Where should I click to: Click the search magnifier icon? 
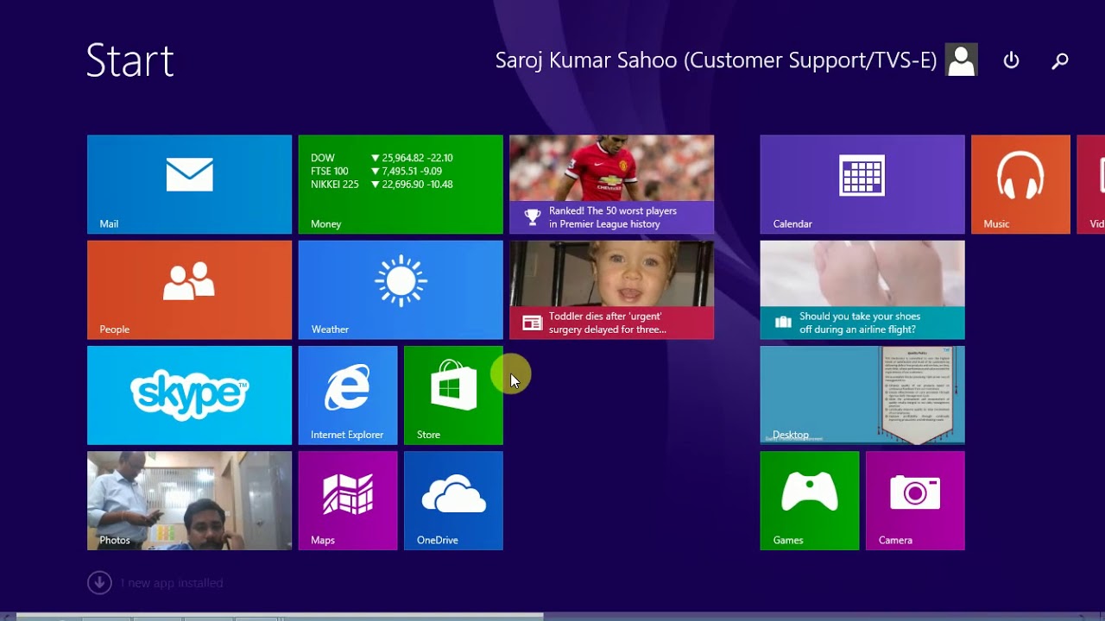[x=1060, y=60]
